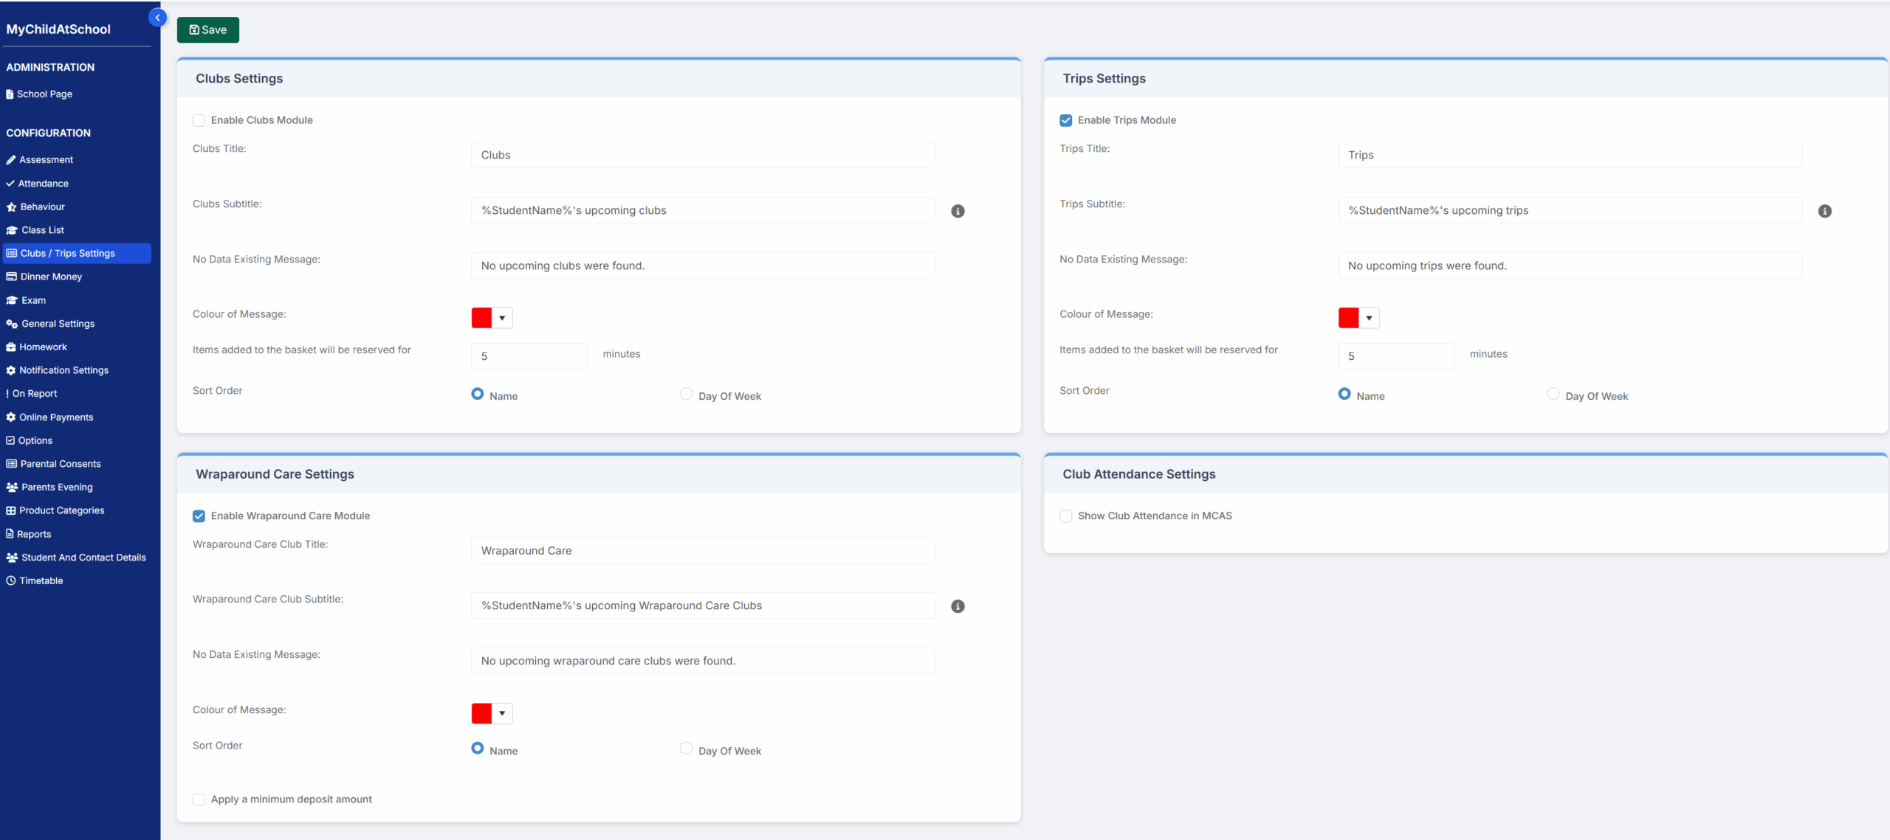Viewport: 1890px width, 840px height.
Task: Open Clubs Colour of Message dropdown arrow
Action: (x=502, y=318)
